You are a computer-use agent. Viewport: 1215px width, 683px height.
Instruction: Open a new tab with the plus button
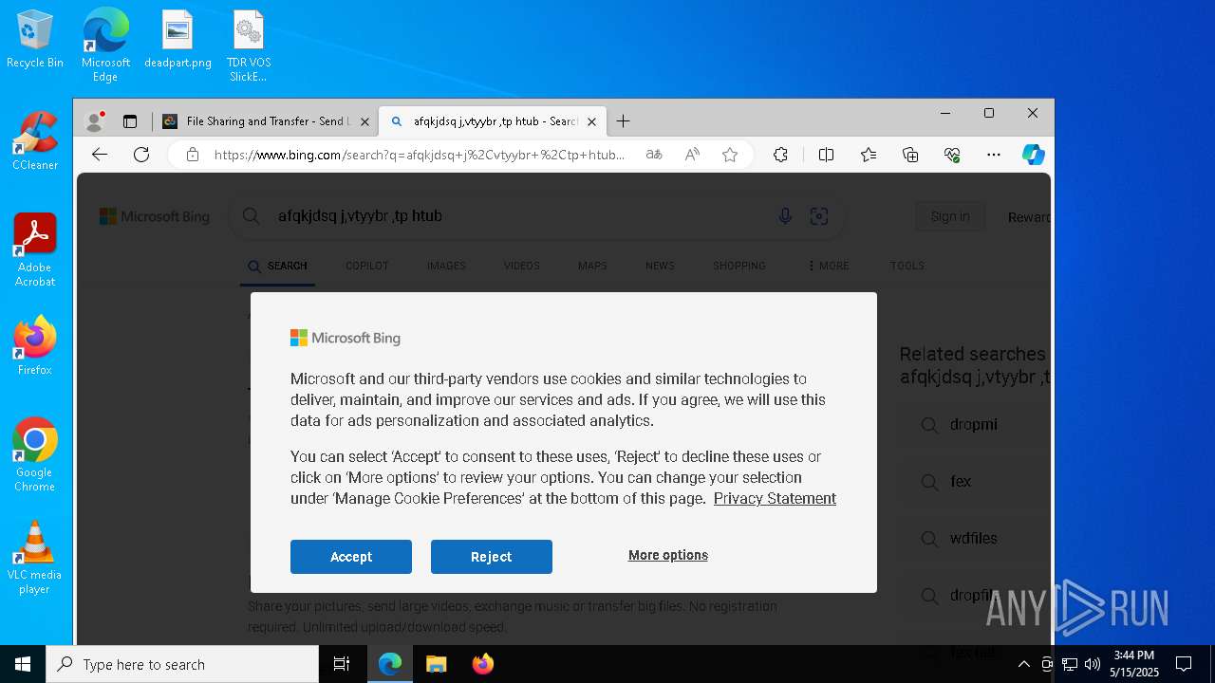(x=623, y=121)
